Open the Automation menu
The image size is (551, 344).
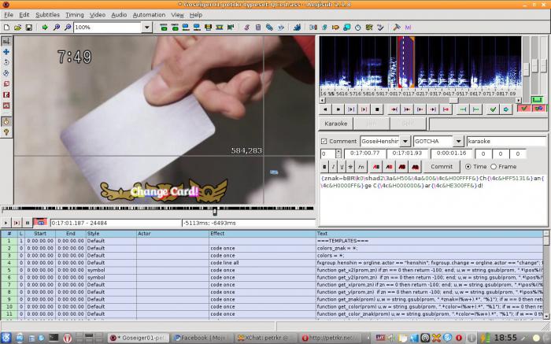coord(149,15)
